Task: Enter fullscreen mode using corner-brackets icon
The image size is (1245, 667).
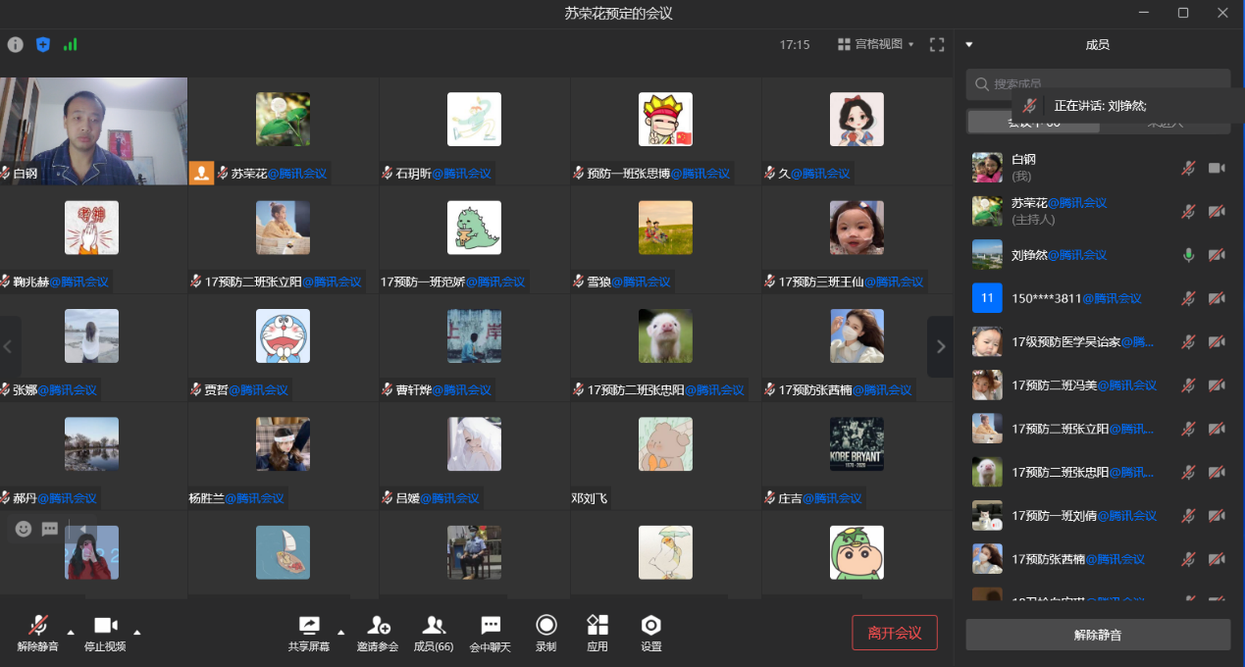Action: (x=937, y=44)
